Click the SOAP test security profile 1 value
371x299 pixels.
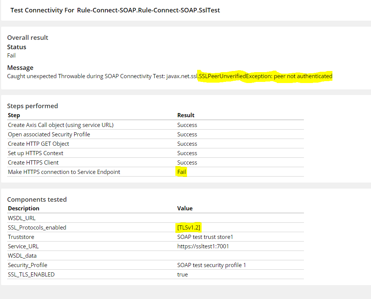point(211,265)
